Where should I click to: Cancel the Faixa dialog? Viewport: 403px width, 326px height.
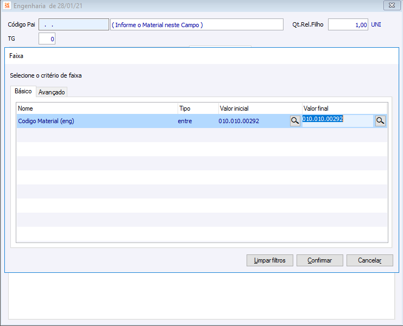369,260
